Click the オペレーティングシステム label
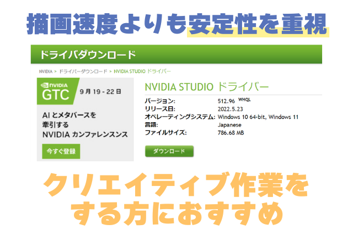This screenshot has height=235, width=353. (180, 117)
